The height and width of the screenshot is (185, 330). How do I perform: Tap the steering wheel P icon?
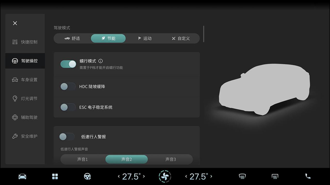tap(87, 177)
